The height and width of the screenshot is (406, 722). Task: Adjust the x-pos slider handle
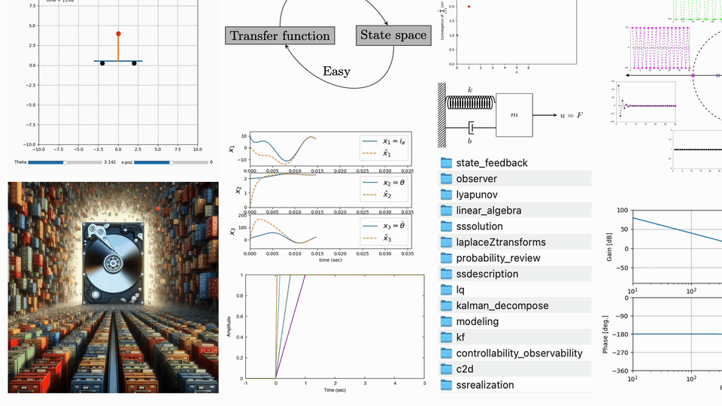[x=171, y=162]
